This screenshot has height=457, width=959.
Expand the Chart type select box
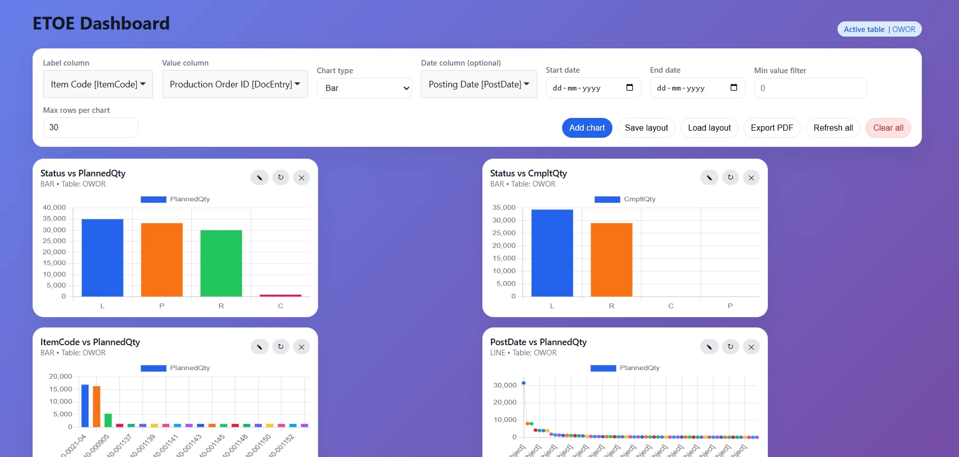(364, 88)
